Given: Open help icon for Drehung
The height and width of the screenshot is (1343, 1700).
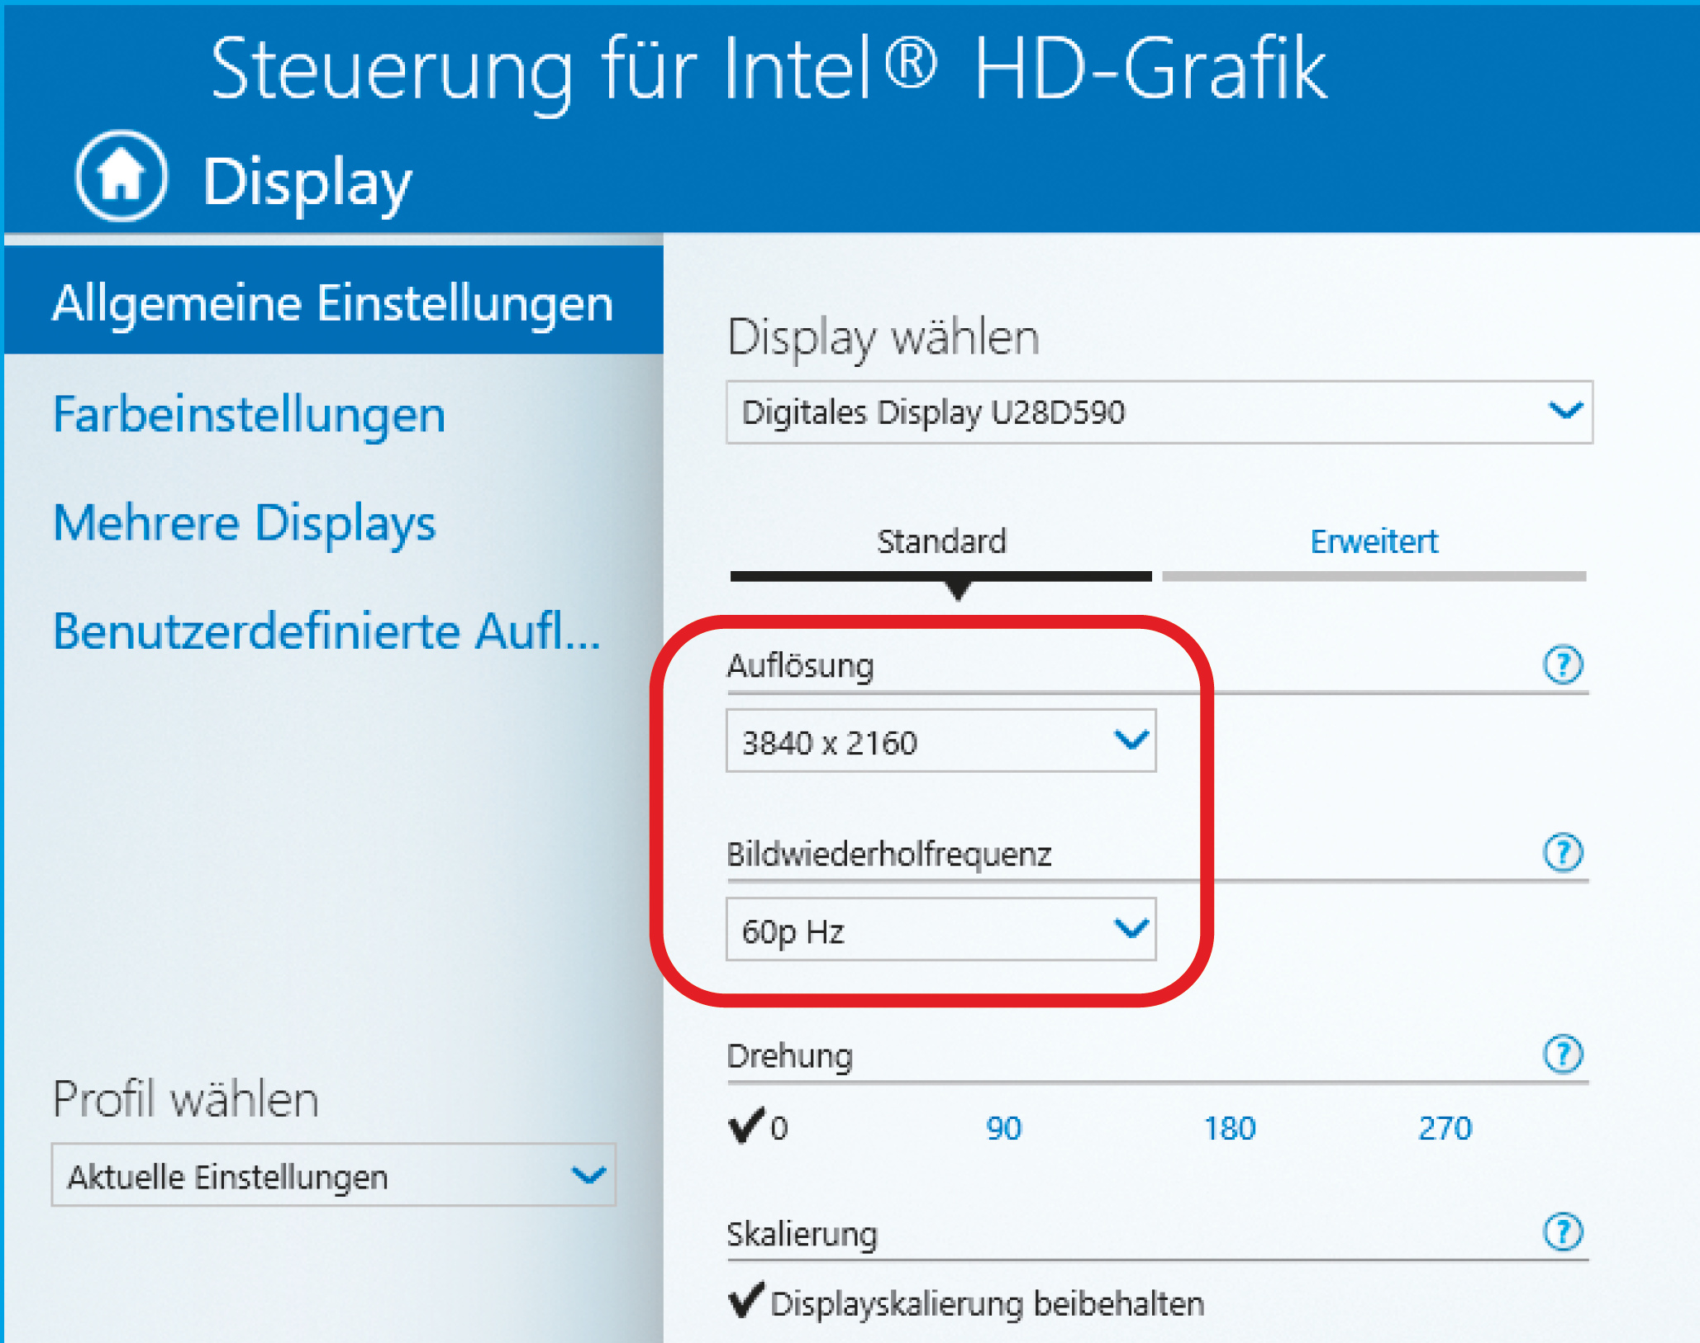Looking at the screenshot, I should pyautogui.click(x=1562, y=1054).
